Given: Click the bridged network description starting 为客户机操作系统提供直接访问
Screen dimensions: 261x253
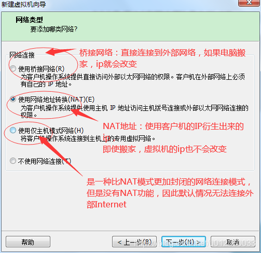Looking at the screenshot, I should pyautogui.click(x=133, y=80).
